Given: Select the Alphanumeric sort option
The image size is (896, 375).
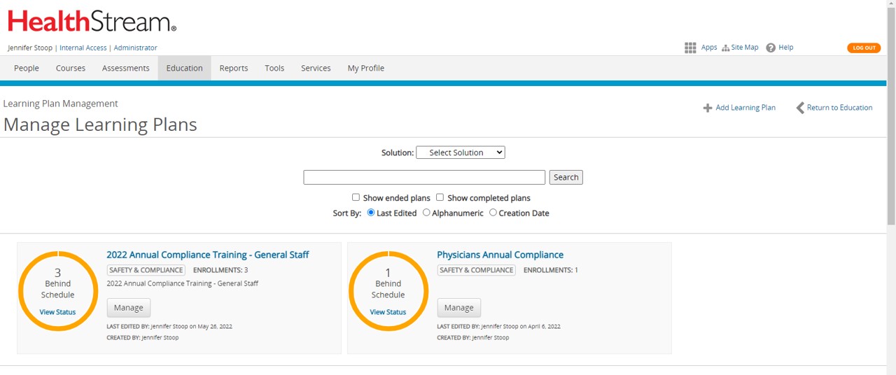Looking at the screenshot, I should tap(426, 213).
